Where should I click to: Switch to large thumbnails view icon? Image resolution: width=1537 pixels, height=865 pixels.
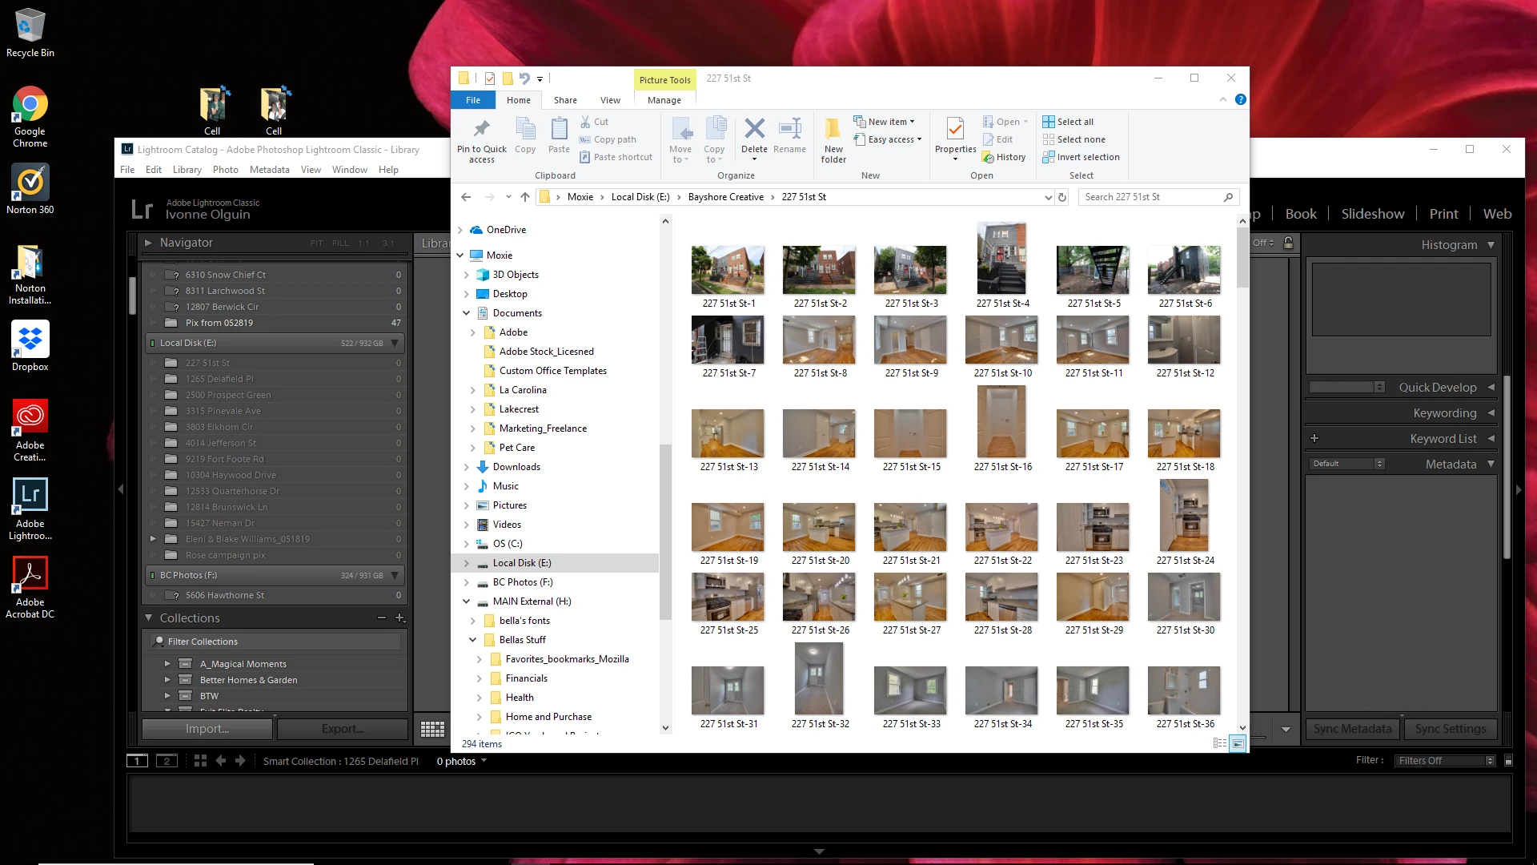[x=1238, y=744]
